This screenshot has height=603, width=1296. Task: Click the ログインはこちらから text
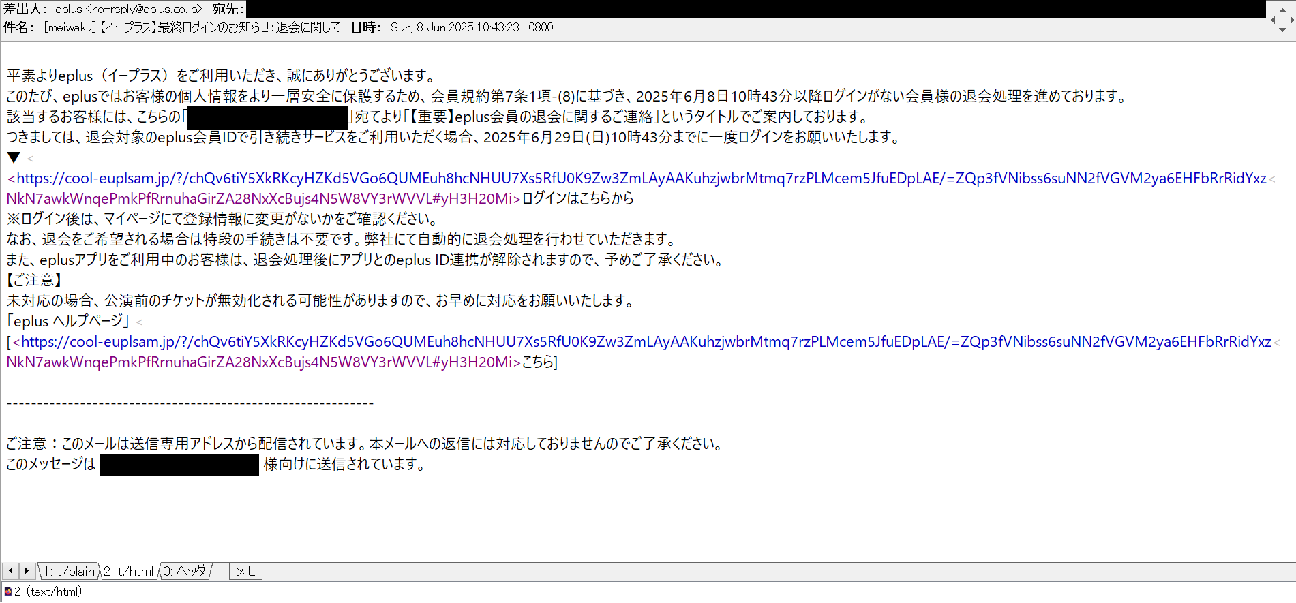click(578, 199)
